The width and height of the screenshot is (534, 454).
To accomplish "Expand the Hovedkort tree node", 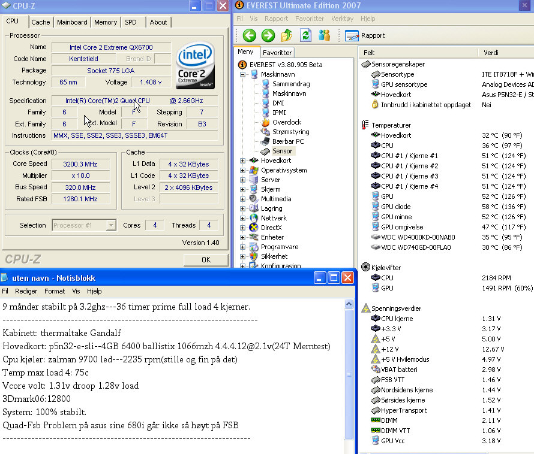I will pos(242,161).
